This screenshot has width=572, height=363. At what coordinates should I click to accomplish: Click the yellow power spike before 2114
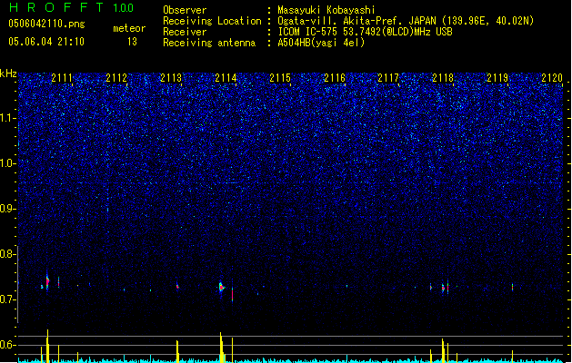[221, 347]
